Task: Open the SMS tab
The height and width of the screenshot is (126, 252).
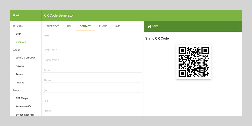Action: 118,26
